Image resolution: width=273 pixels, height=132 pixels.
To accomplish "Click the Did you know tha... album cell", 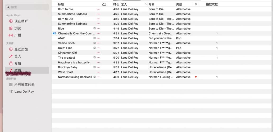I will tap(161, 38).
